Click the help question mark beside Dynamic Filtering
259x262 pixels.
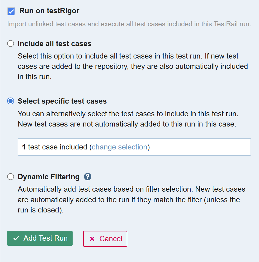click(x=88, y=177)
